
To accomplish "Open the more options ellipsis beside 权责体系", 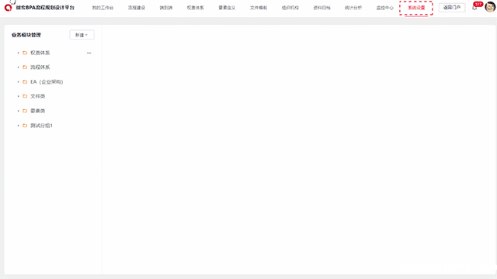I will pos(89,53).
